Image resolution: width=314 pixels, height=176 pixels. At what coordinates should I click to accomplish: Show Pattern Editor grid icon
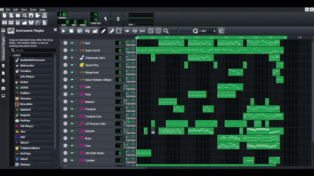[x=11, y=23]
